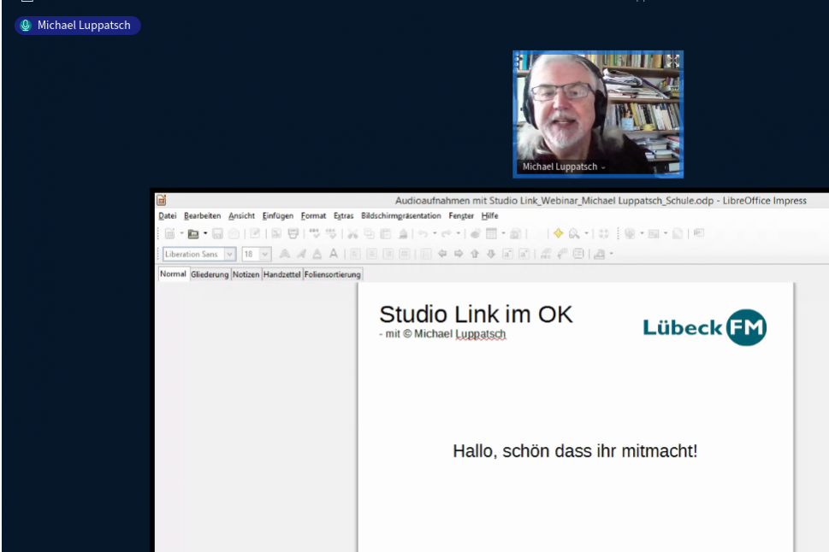The width and height of the screenshot is (829, 552).
Task: Click the yellow Navigator star icon
Action: (558, 233)
